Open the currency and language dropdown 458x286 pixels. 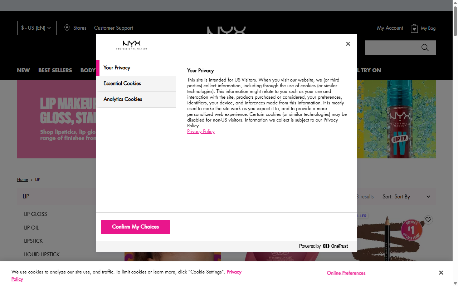click(37, 28)
